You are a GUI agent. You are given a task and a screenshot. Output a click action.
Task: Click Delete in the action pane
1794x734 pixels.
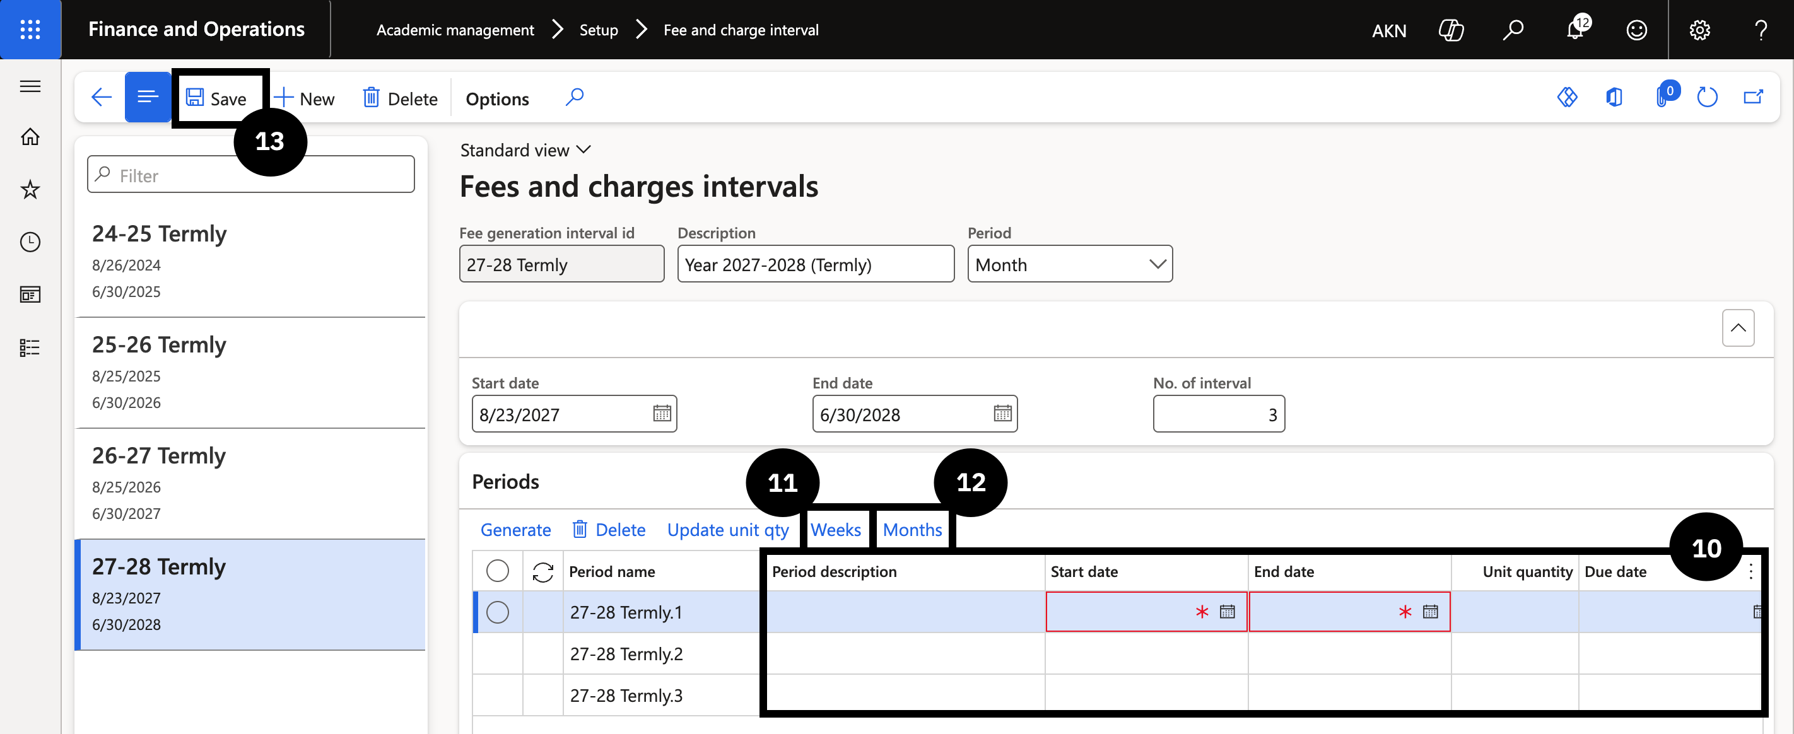coord(401,98)
